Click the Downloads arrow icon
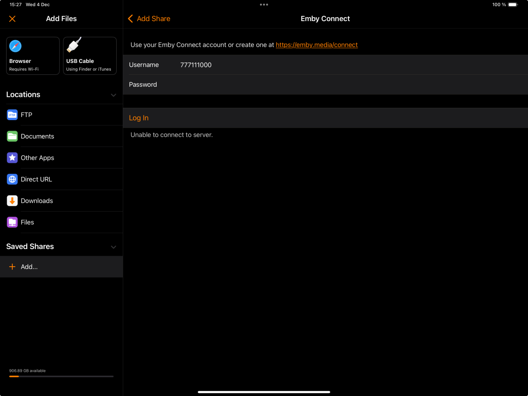Image resolution: width=528 pixels, height=396 pixels. point(12,201)
